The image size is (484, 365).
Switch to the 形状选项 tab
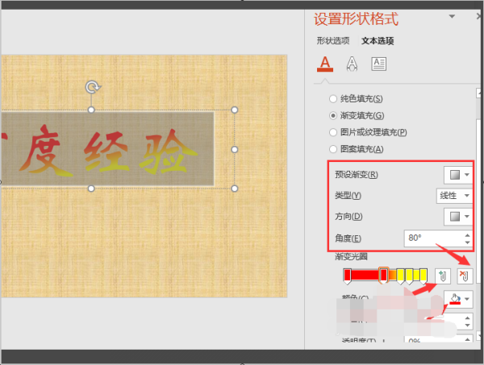[333, 41]
